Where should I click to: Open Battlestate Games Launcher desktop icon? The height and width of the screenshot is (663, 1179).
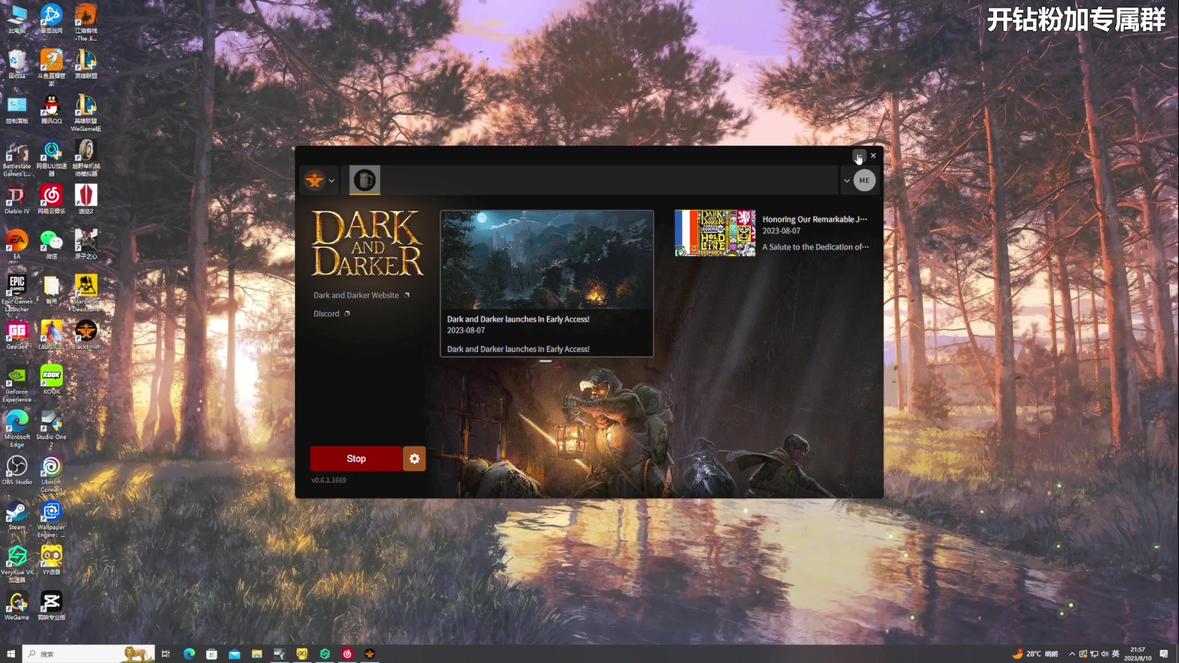click(x=17, y=158)
